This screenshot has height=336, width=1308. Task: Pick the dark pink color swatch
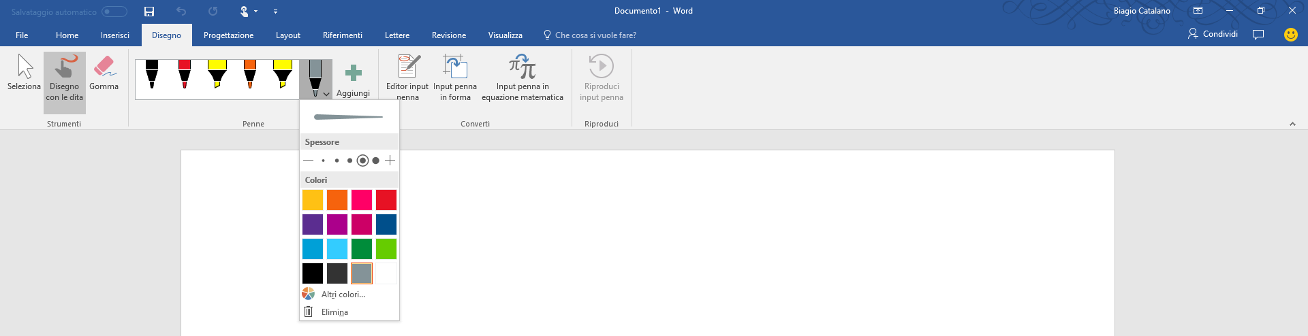362,224
